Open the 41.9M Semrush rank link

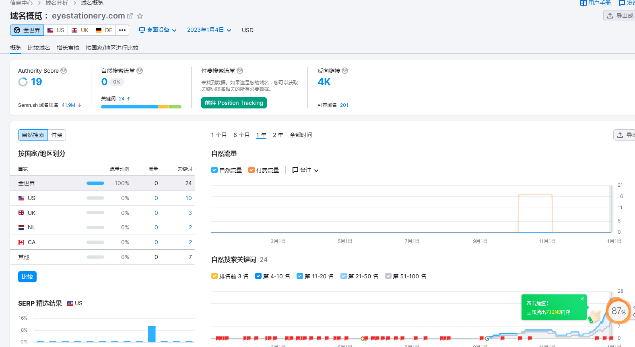pyautogui.click(x=68, y=105)
